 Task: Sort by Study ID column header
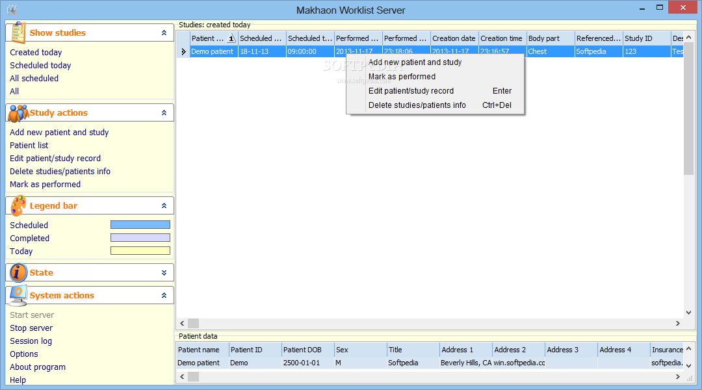point(647,38)
